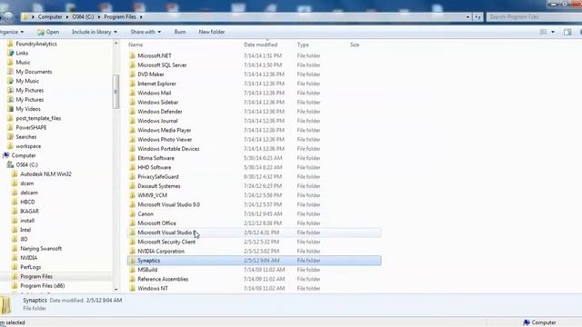Click the refresh button beside address bar
Viewport: 582px width, 327px height.
(x=477, y=17)
